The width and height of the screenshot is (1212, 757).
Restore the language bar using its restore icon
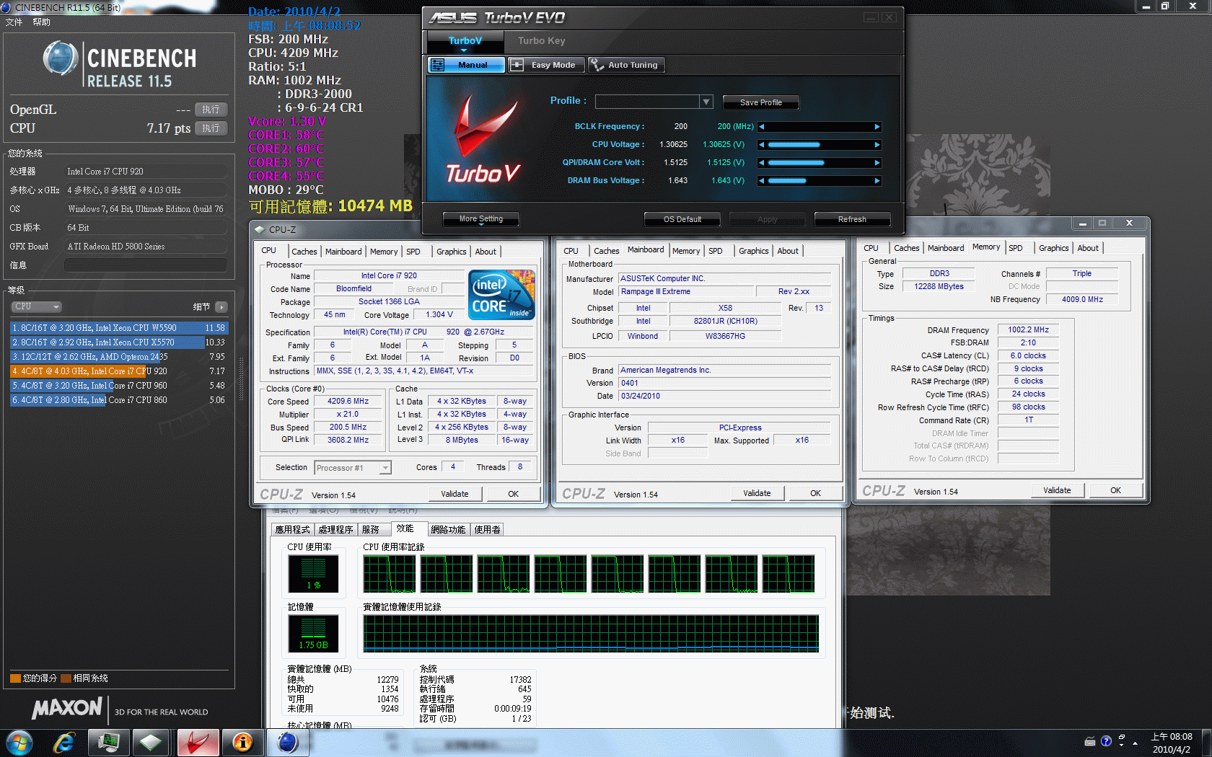[x=1121, y=738]
